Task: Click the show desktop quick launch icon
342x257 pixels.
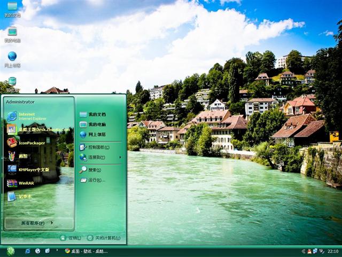Action: coord(48,251)
